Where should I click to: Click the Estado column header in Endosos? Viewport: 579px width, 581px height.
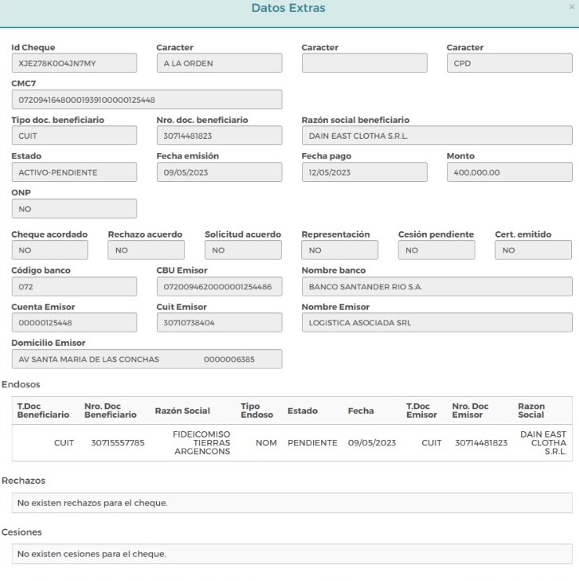[x=303, y=411]
